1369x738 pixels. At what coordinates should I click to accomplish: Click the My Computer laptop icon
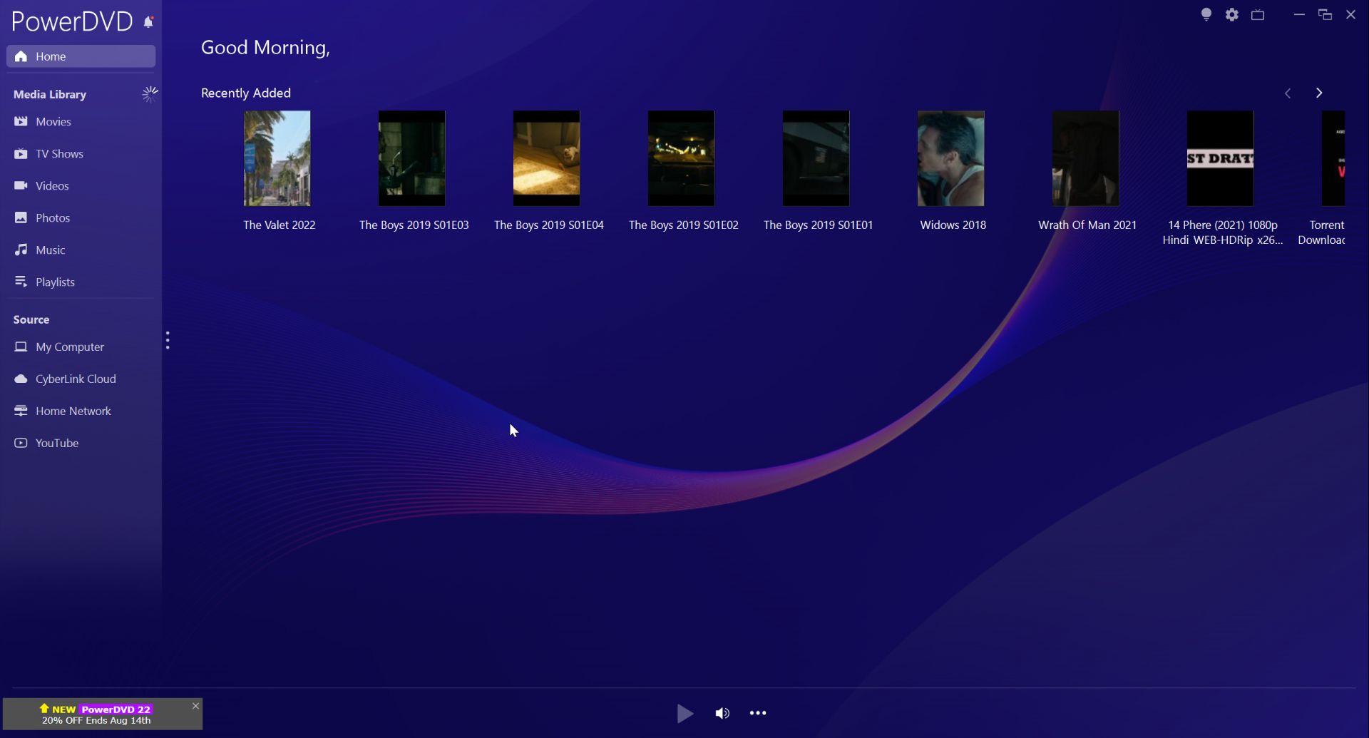(x=21, y=347)
